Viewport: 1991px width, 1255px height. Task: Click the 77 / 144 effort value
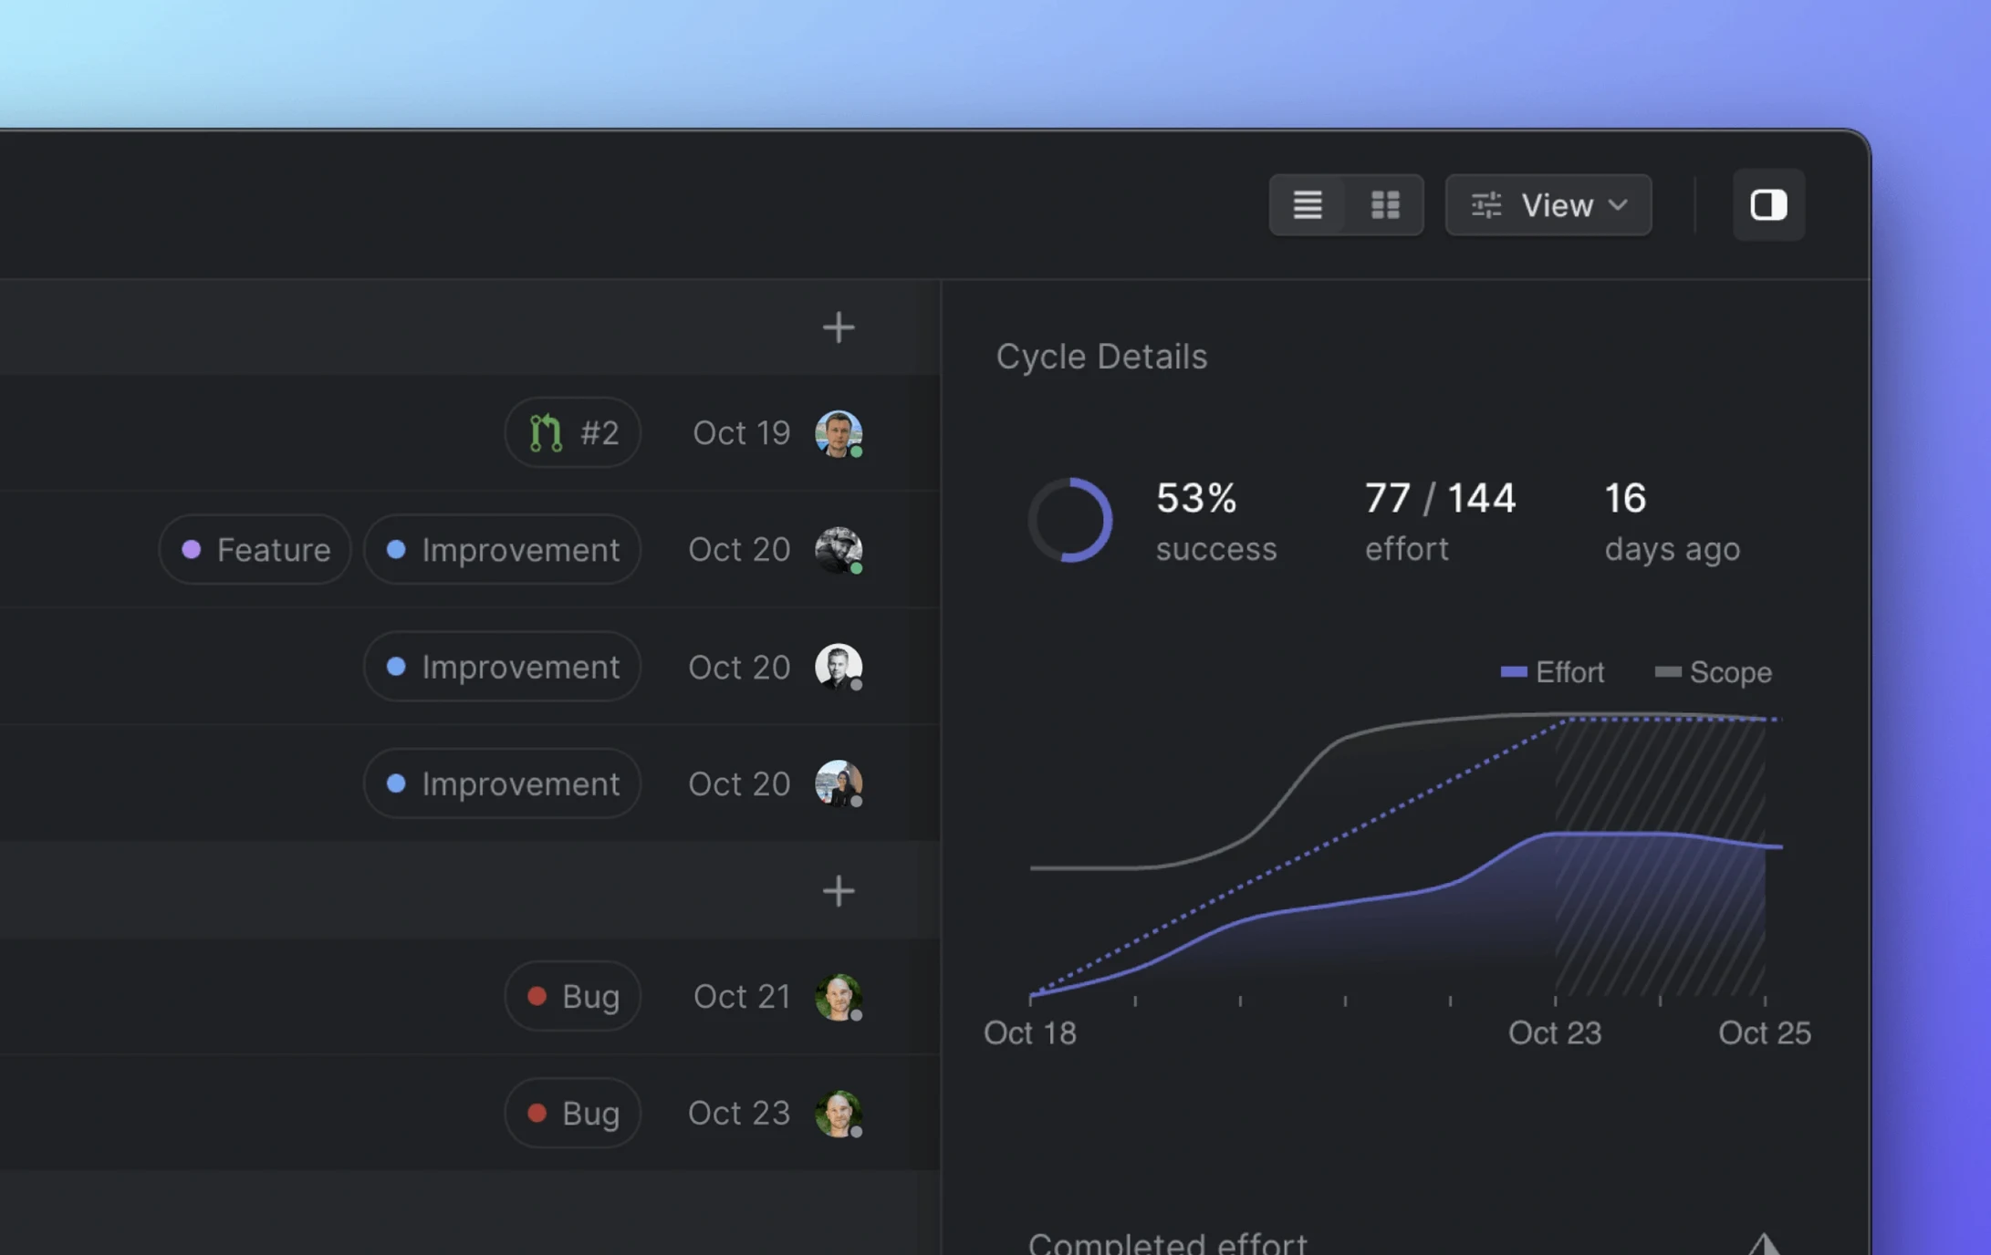click(1440, 498)
